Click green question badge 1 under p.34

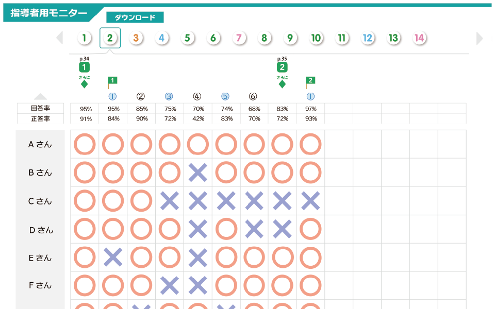84,67
